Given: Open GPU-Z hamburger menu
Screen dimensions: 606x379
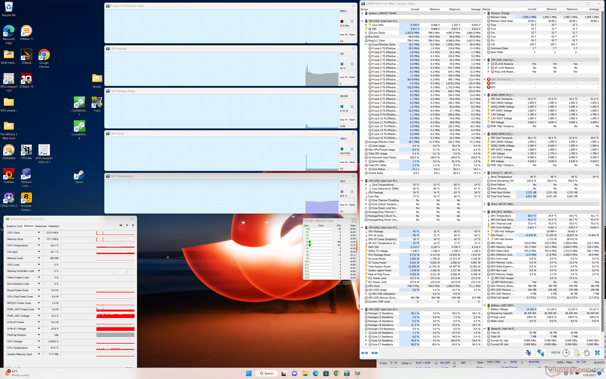Looking at the screenshot, I should click(x=133, y=226).
